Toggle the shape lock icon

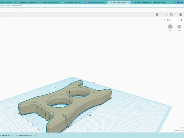point(181,20)
